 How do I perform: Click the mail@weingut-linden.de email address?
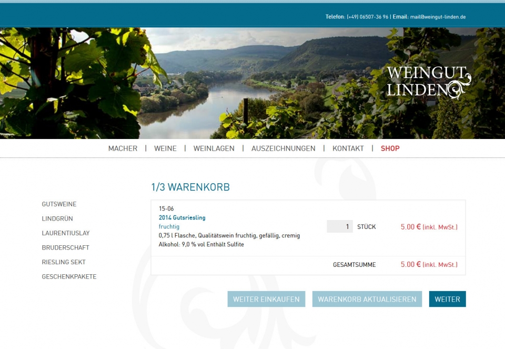438,17
